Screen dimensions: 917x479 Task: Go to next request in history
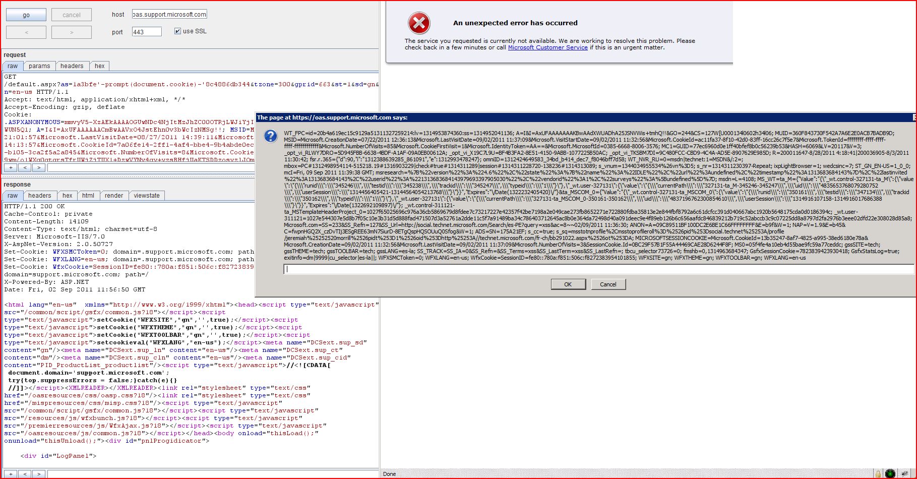(72, 32)
